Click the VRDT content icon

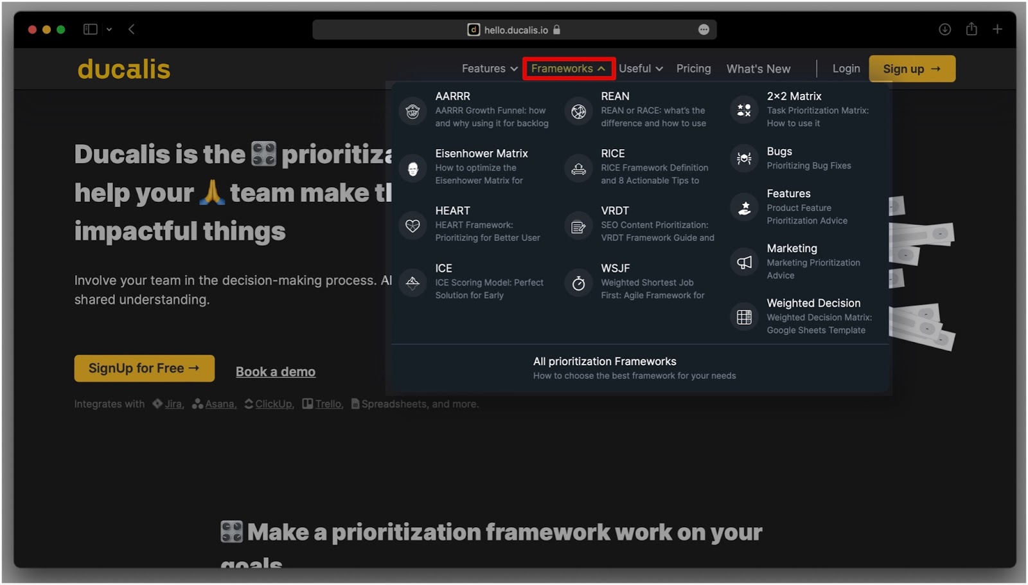pyautogui.click(x=578, y=226)
